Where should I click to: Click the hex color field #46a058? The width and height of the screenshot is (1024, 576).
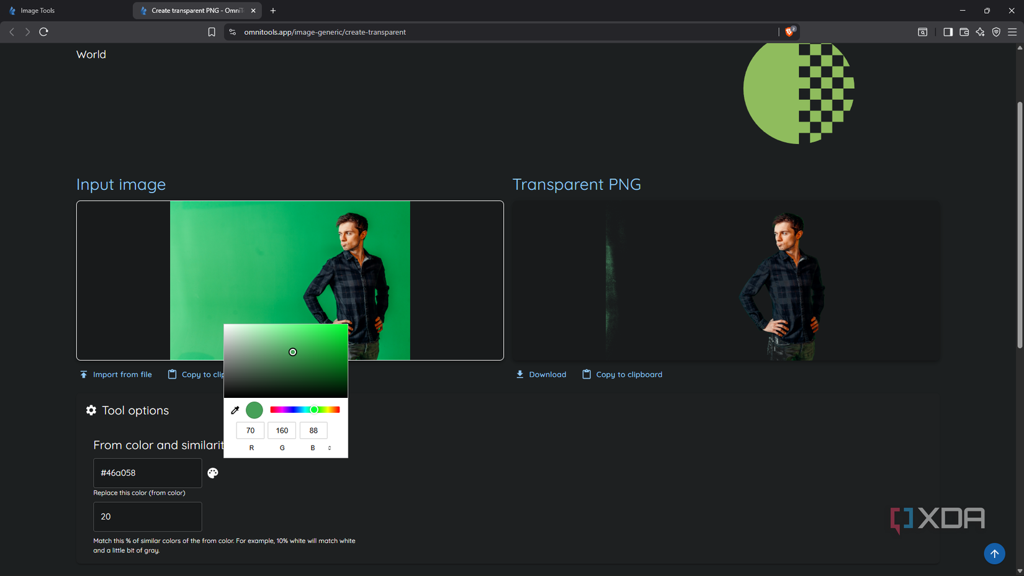click(148, 473)
